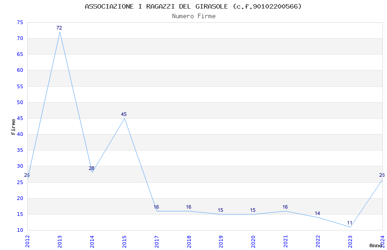Click the data label 16 above 2017
Image resolution: width=387 pixels, height=250 pixels.
click(x=156, y=207)
